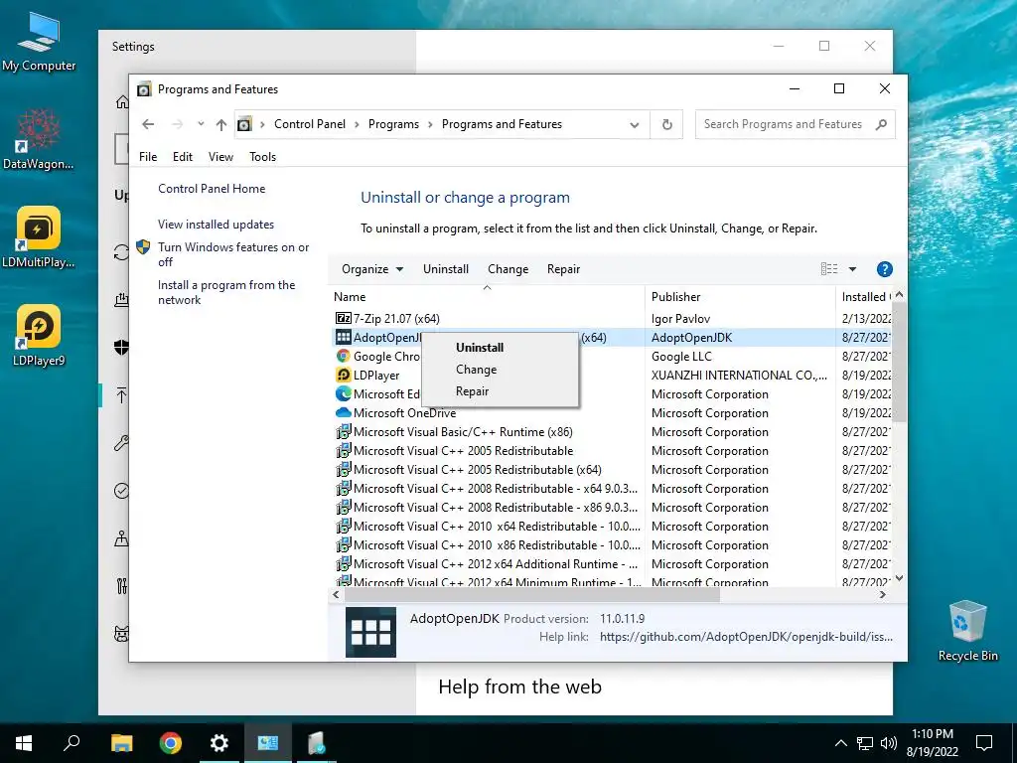This screenshot has height=763, width=1017.
Task: Click the AdoptOpenJDK icon in program list
Action: 343,338
